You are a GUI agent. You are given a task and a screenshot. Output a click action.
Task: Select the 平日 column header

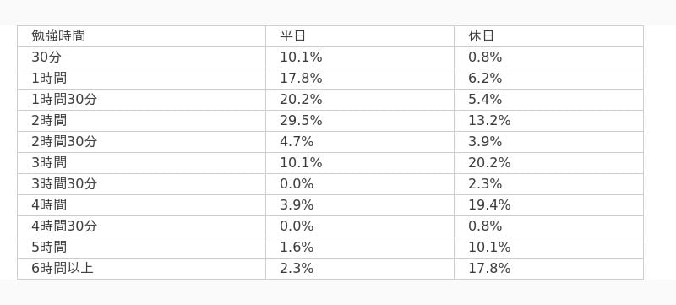pyautogui.click(x=360, y=36)
